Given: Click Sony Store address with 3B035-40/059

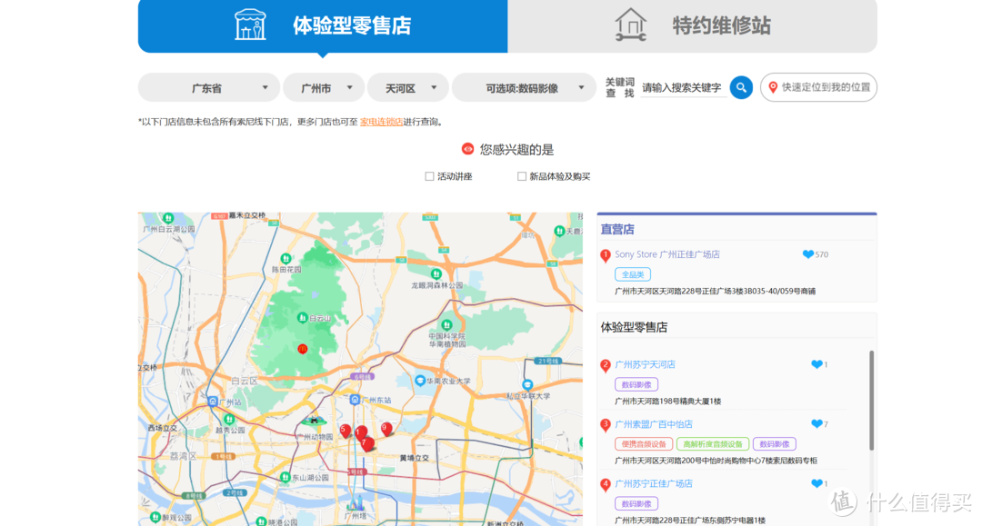Looking at the screenshot, I should (x=716, y=292).
